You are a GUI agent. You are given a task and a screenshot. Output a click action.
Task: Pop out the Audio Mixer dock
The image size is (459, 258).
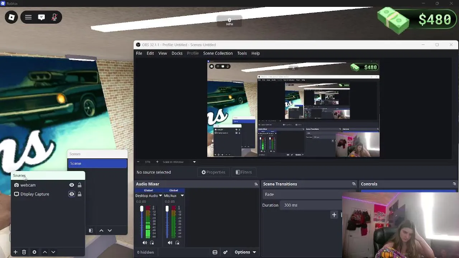[256, 184]
